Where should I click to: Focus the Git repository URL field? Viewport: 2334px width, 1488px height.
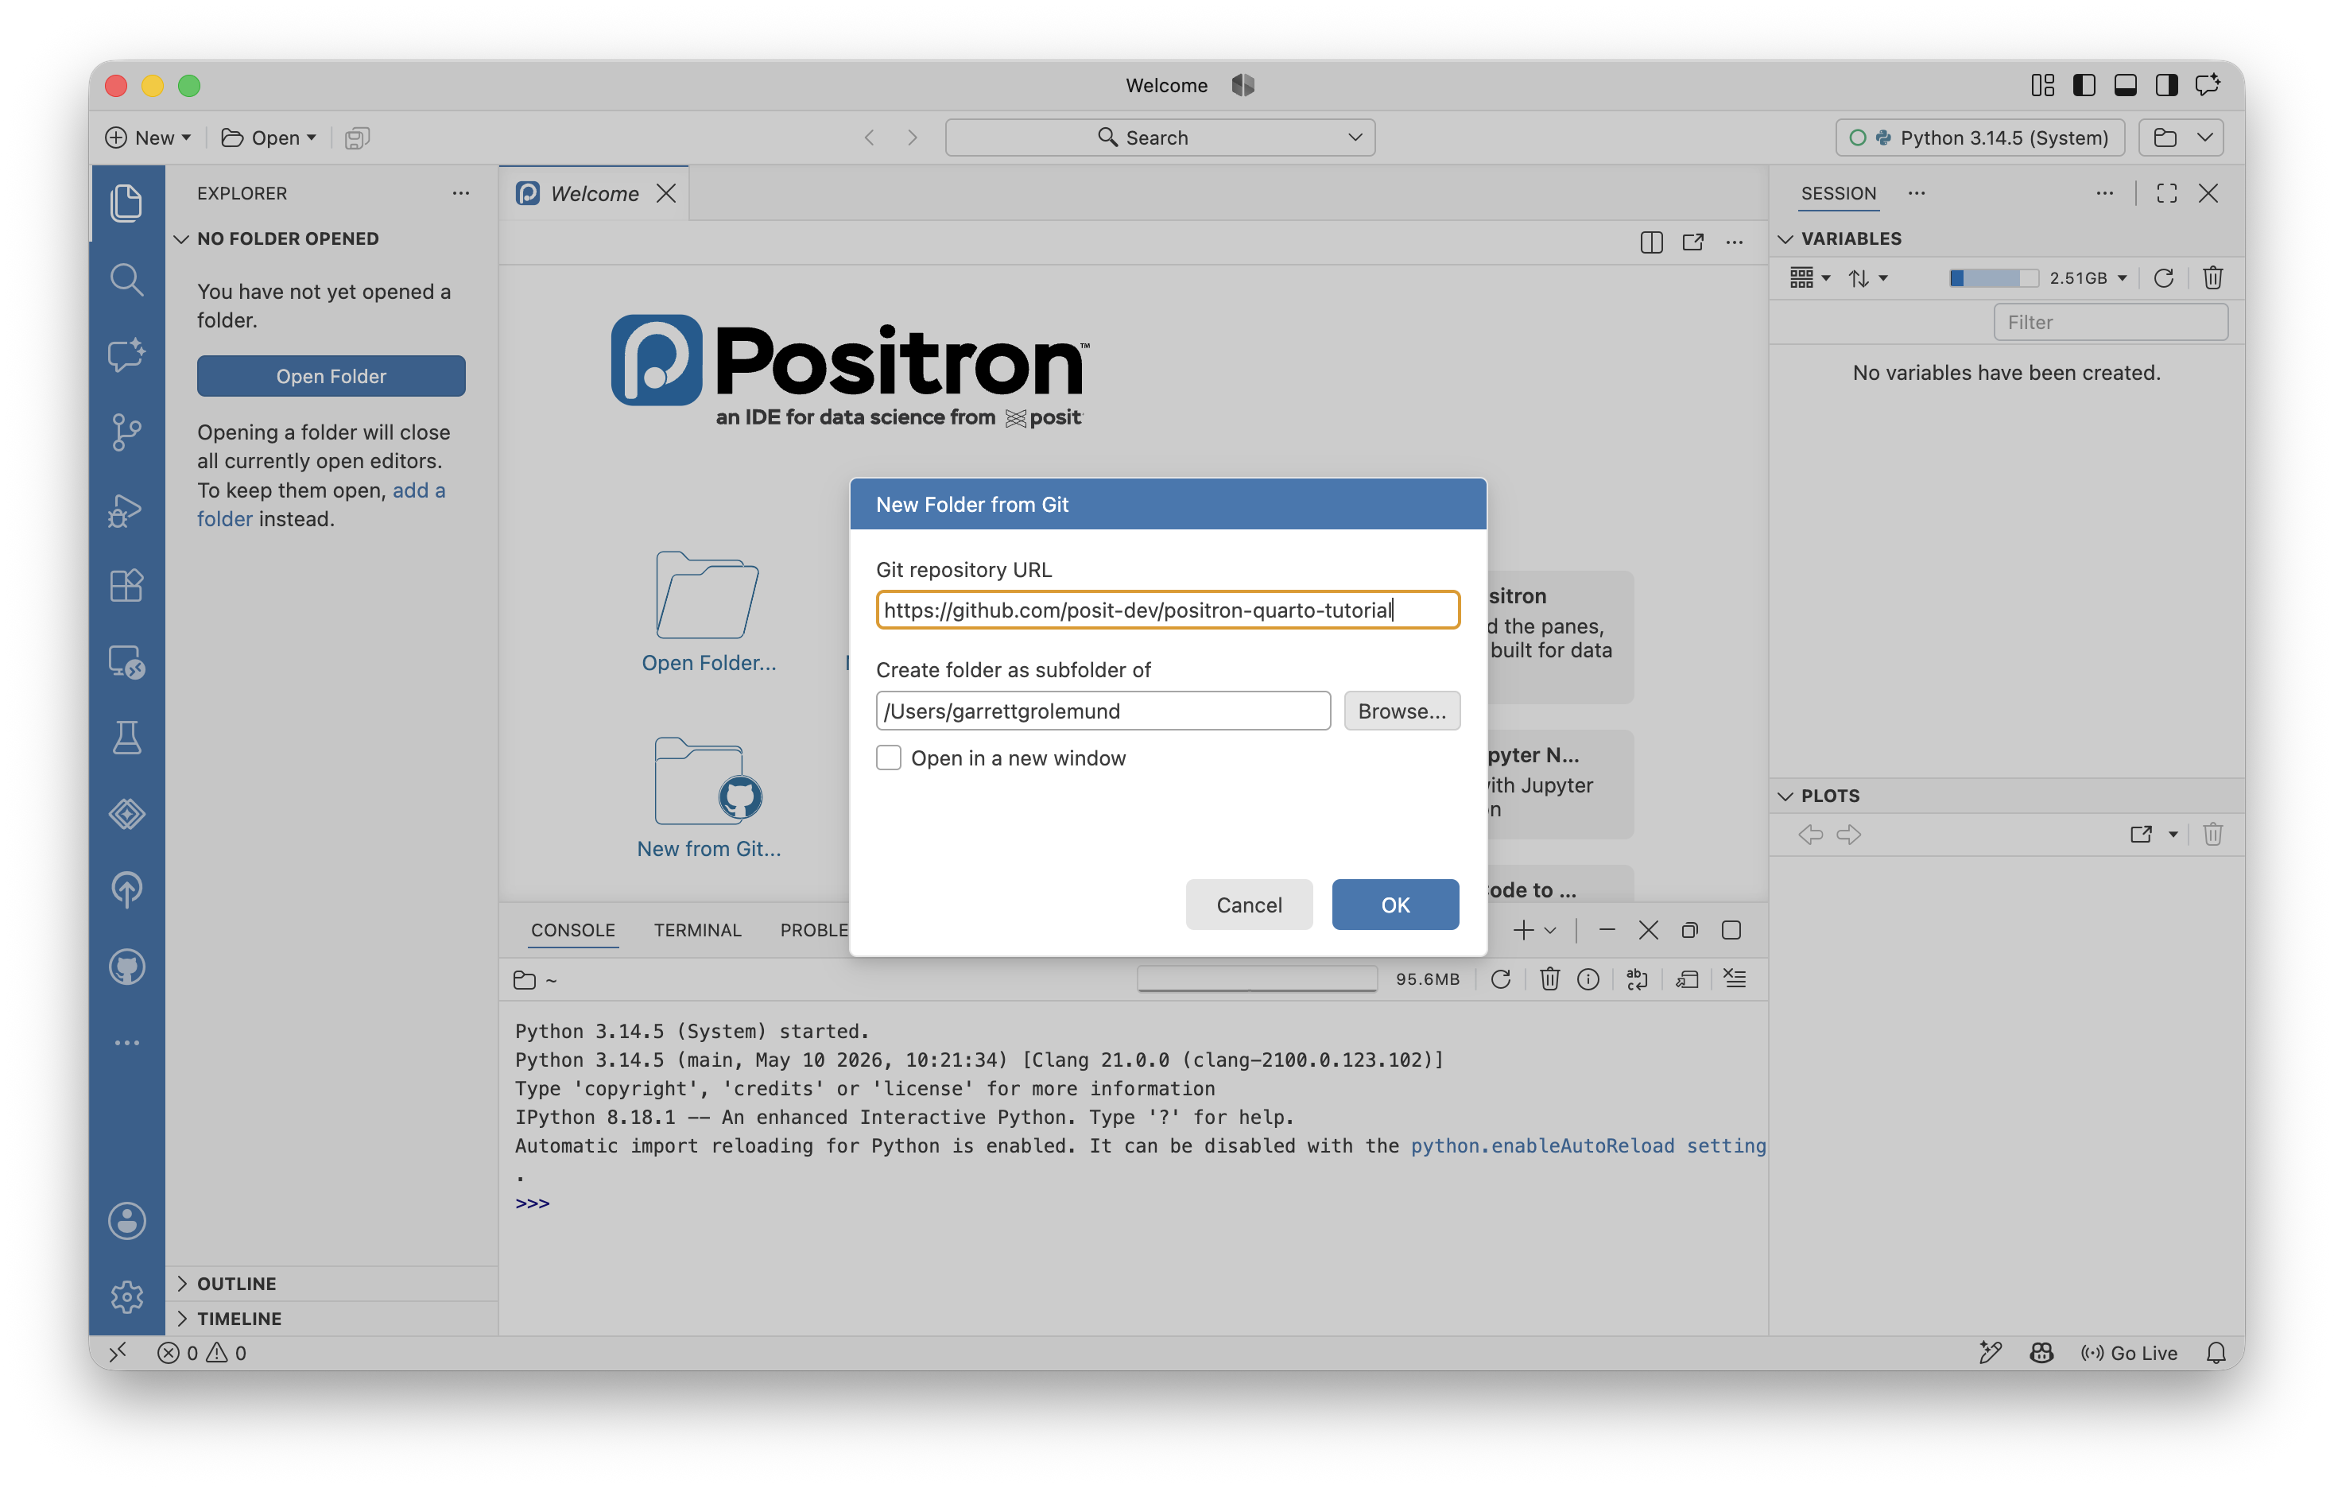tap(1167, 610)
